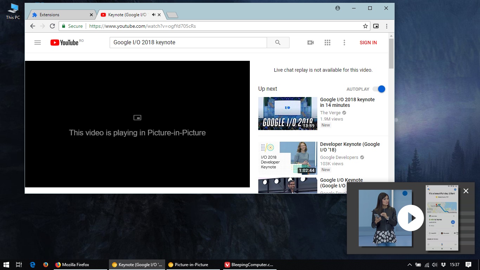Close the Picture-in-Picture window
The height and width of the screenshot is (270, 480).
click(466, 191)
